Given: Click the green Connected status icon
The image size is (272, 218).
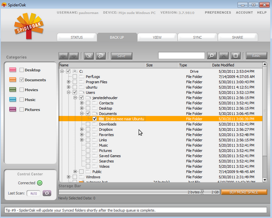Looking at the screenshot, I should click(x=40, y=183).
